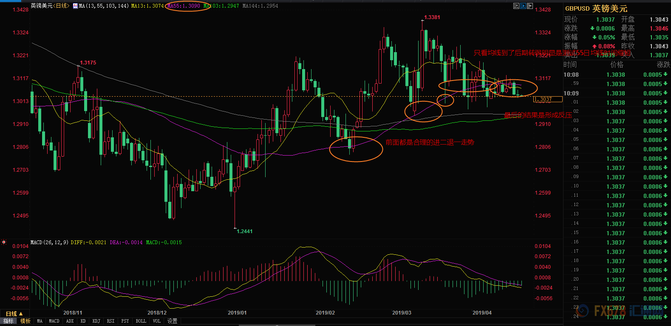Click the 10:08 tick row
The image size is (671, 326).
coord(617,75)
